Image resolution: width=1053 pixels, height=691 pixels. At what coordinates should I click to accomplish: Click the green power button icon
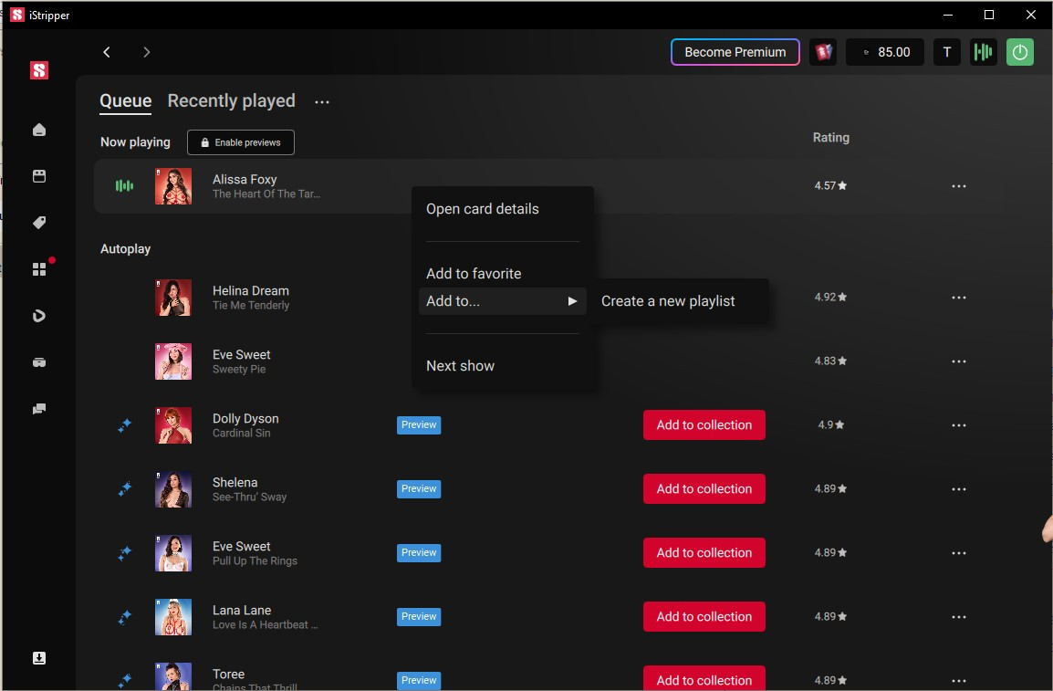1020,52
